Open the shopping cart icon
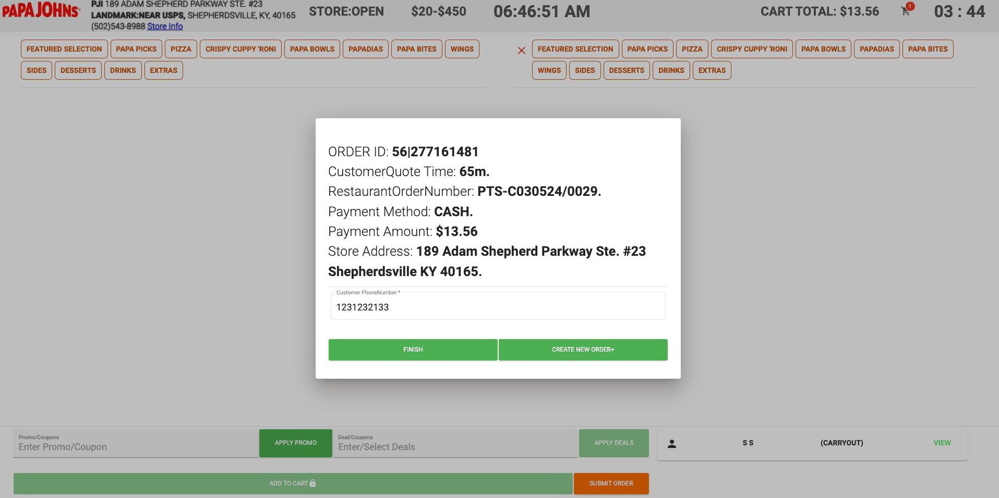Screen dimensions: 999x498 906,11
